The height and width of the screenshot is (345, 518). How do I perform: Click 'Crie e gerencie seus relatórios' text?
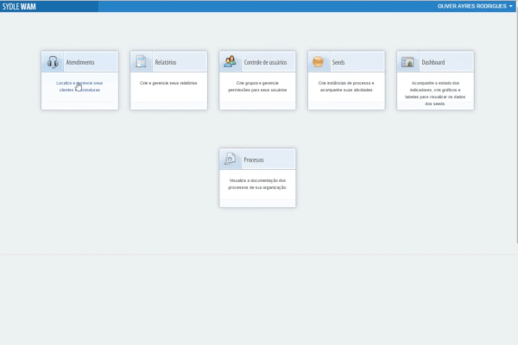pyautogui.click(x=168, y=83)
